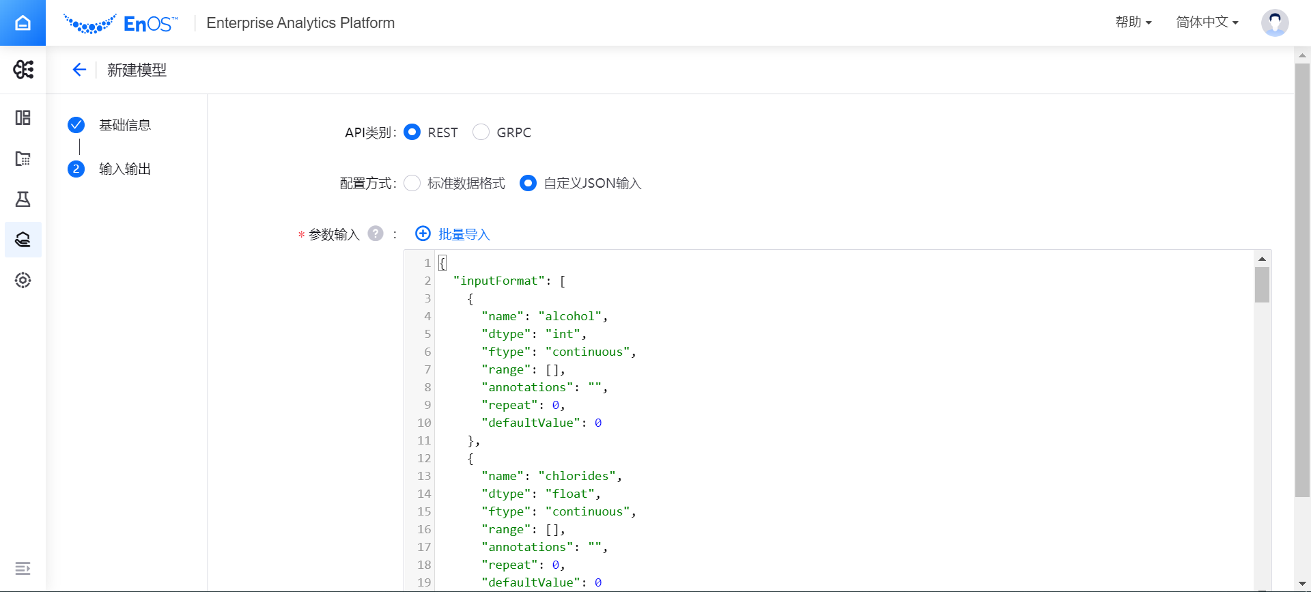This screenshot has width=1311, height=592.
Task: Click the "annotations" key on line 8
Action: click(x=527, y=387)
